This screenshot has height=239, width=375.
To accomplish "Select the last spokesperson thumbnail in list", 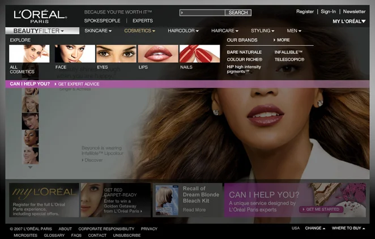I will [x=30, y=156].
